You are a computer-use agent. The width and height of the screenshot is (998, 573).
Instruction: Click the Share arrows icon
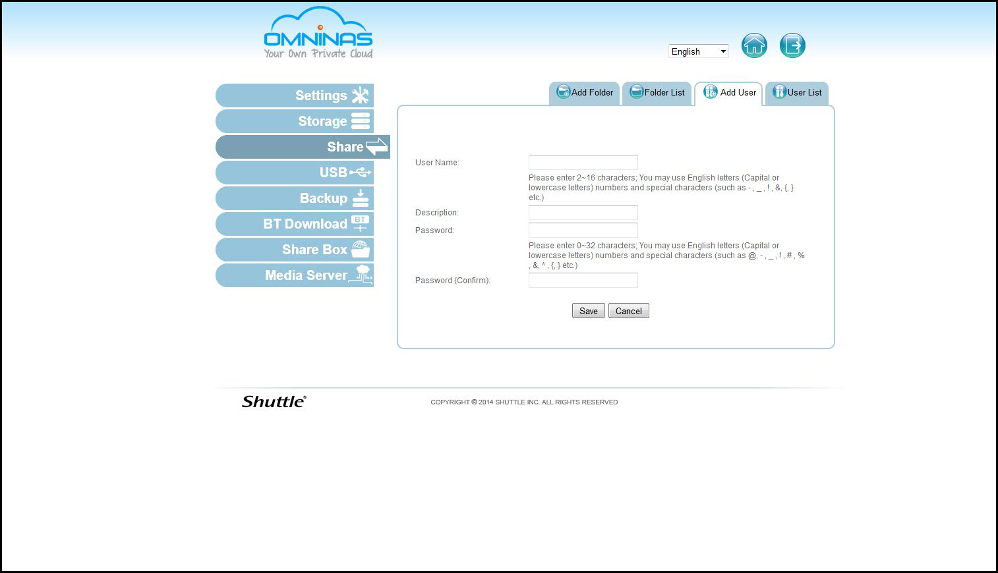point(377,146)
